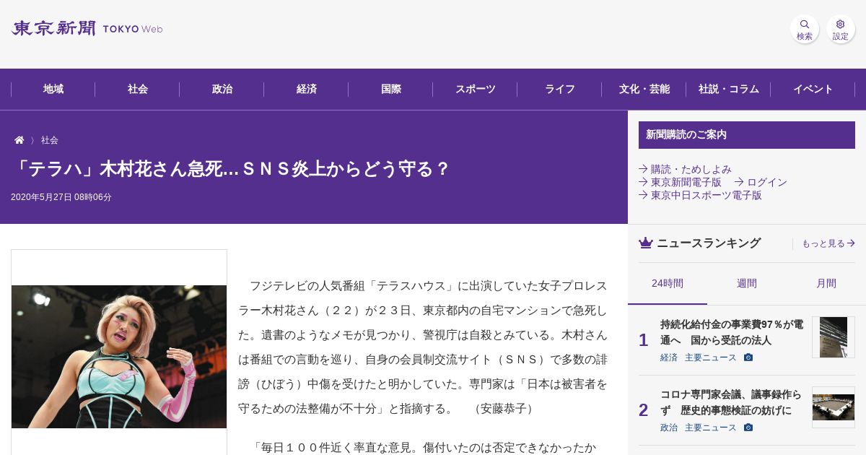Open the 検索 search icon button
Screen dimensions: 866x455
point(805,30)
